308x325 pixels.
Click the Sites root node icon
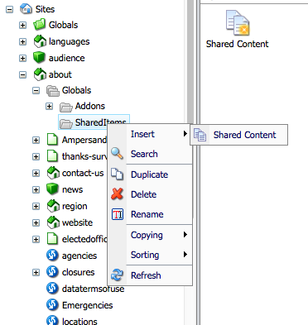tap(26, 9)
